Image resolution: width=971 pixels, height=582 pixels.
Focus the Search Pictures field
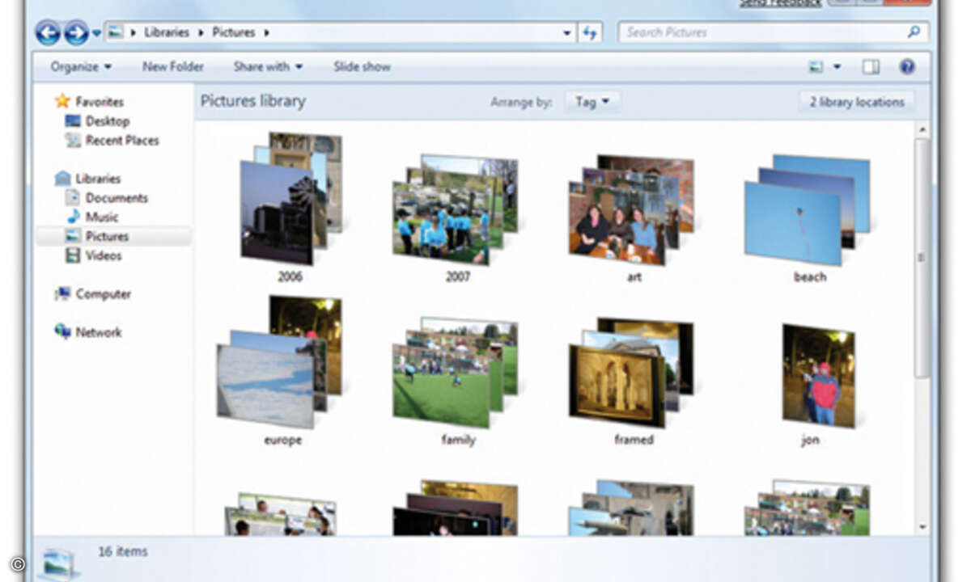(773, 32)
